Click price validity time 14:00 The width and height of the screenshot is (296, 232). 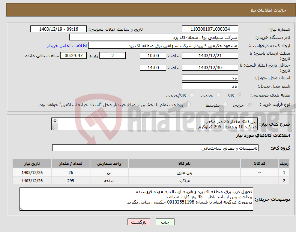click(x=153, y=67)
